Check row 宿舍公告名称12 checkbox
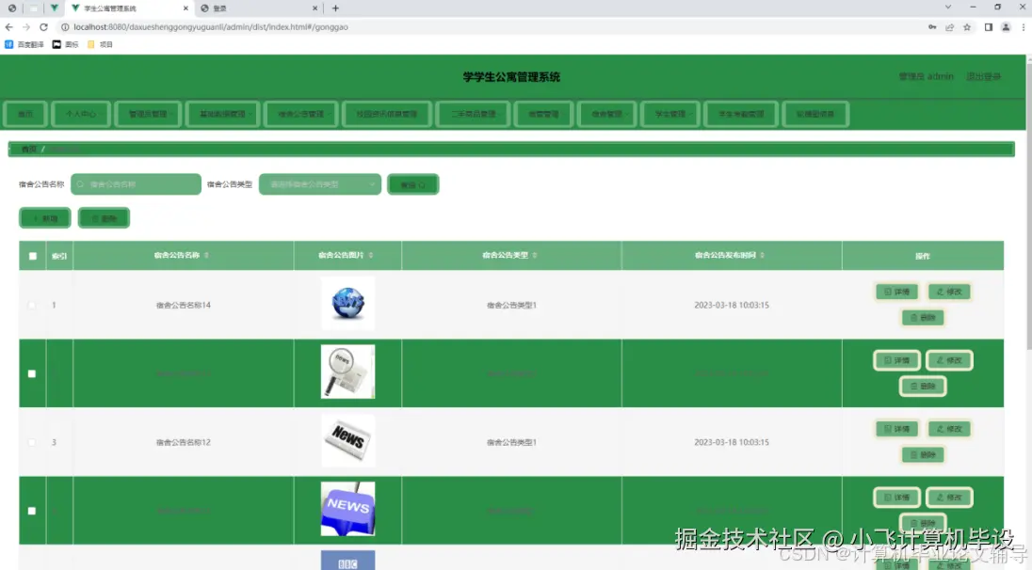 coord(32,442)
